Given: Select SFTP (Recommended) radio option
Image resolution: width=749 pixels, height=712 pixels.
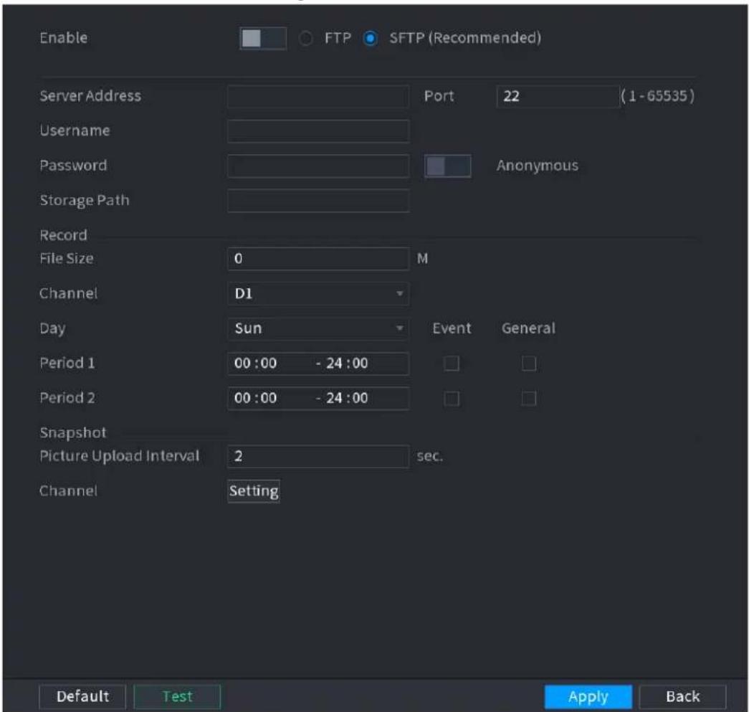Looking at the screenshot, I should (371, 38).
